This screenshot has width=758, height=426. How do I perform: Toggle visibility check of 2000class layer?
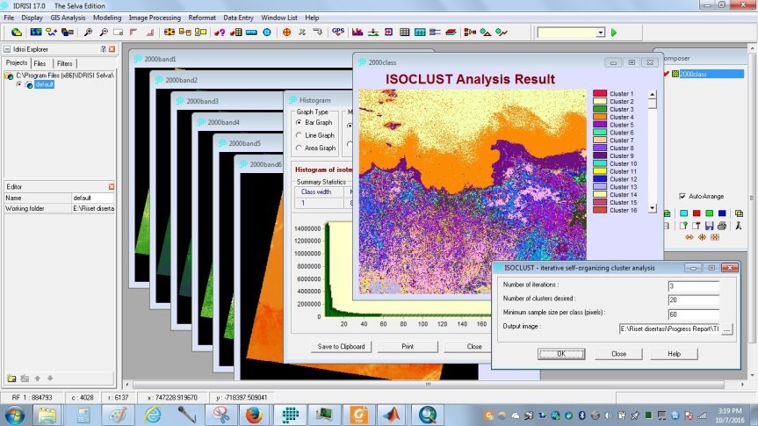[x=666, y=74]
